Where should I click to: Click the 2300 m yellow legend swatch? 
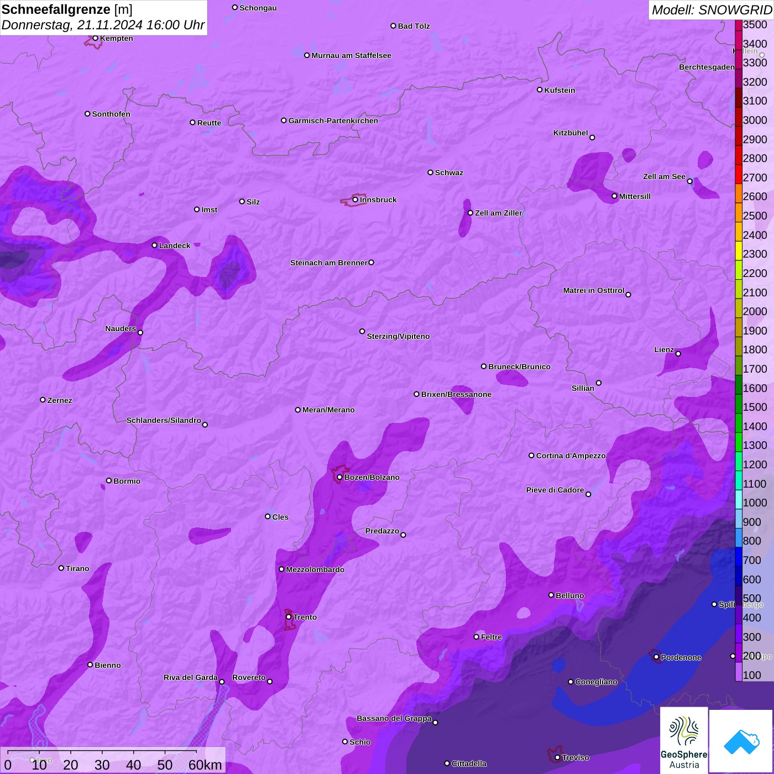pos(739,250)
